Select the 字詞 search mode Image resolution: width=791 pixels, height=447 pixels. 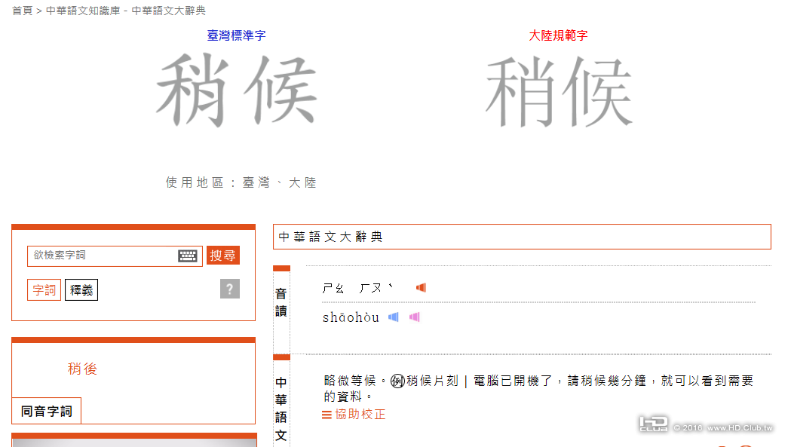point(44,289)
